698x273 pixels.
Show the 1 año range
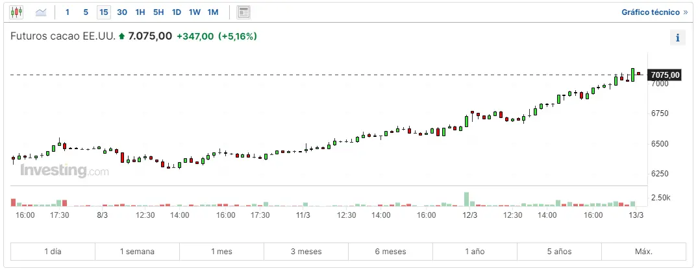click(x=475, y=252)
